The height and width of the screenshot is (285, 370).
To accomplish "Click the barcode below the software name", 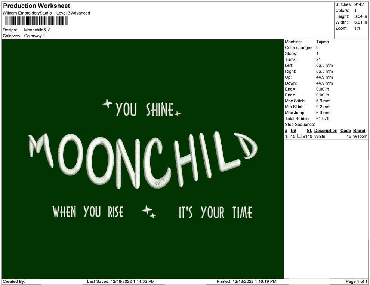I will pos(36,21).
